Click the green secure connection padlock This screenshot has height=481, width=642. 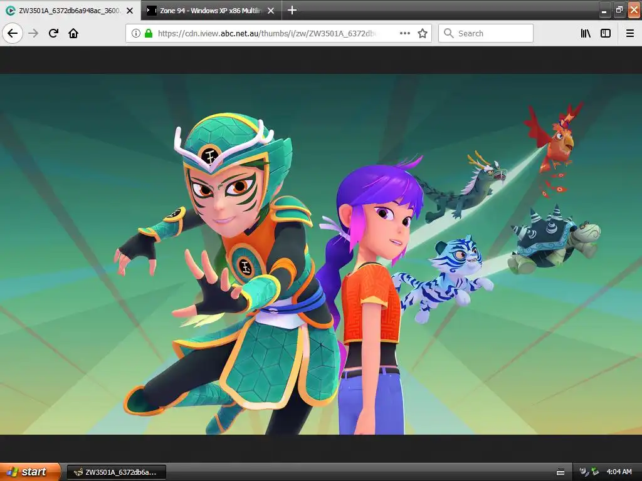click(x=148, y=33)
